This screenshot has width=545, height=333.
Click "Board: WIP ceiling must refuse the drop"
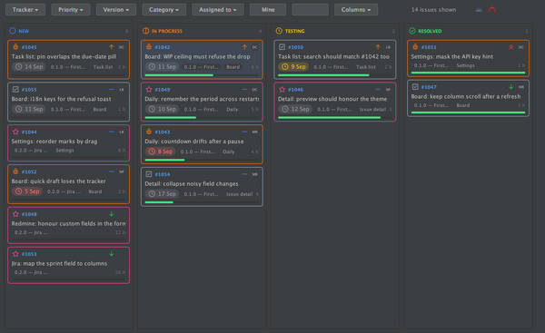(x=197, y=56)
